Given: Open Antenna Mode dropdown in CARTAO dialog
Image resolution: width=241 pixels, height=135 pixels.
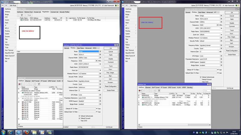Looking at the screenshot, I should (100, 87).
